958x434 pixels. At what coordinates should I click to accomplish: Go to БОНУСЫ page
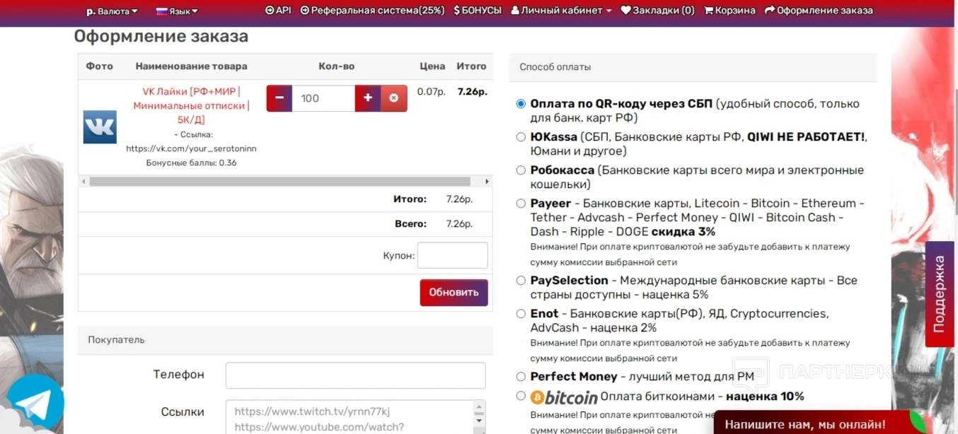[478, 11]
